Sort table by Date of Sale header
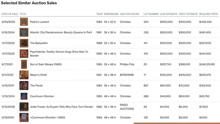The image size is (220, 124). [x=10, y=14]
